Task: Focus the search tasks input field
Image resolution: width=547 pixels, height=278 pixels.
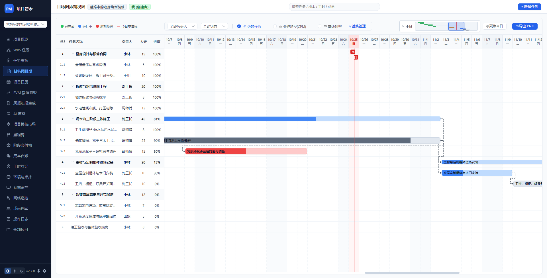Action: coord(334,7)
